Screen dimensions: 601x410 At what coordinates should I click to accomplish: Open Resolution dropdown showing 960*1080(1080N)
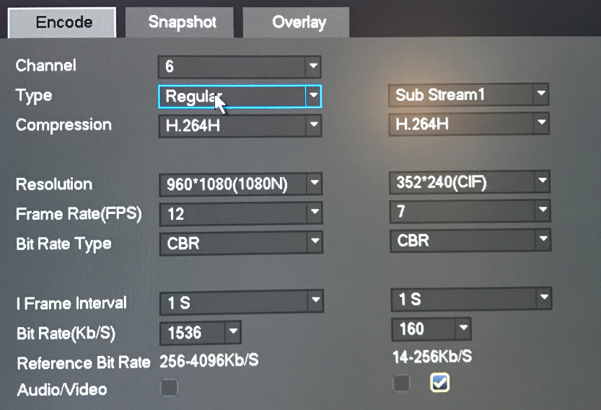pos(241,184)
